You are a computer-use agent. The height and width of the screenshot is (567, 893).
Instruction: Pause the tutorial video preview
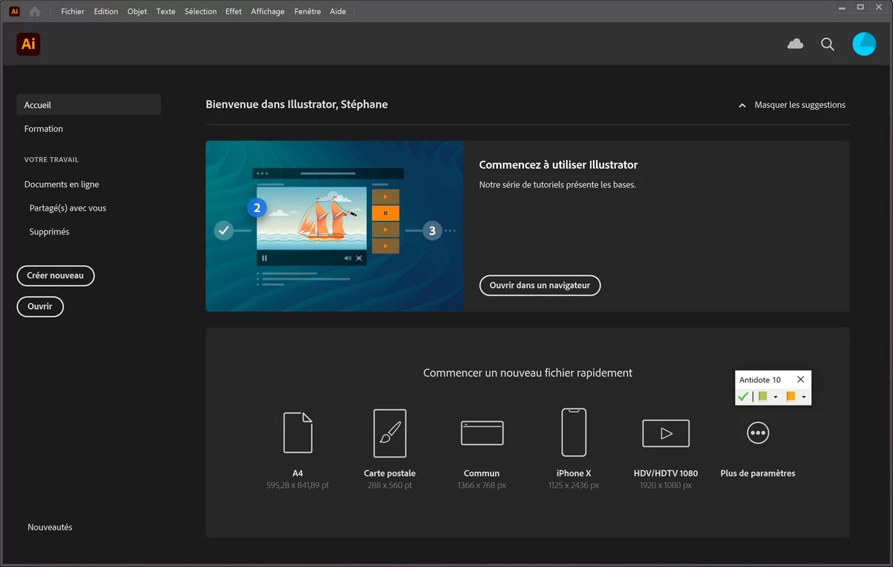coord(264,258)
